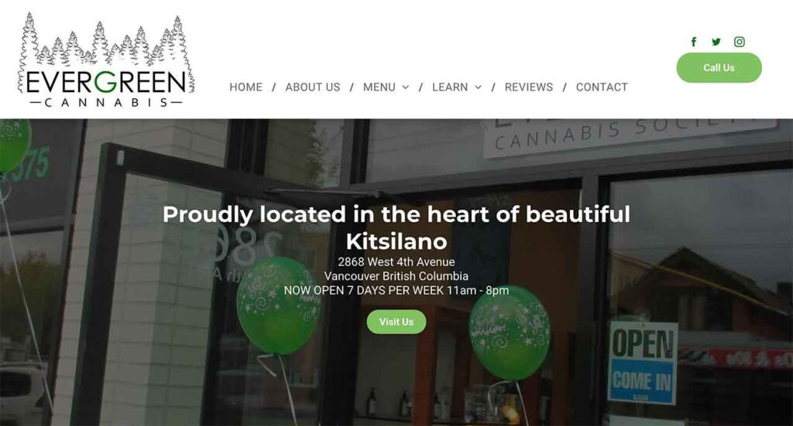This screenshot has height=426, width=793.
Task: Open the Instagram icon link
Action: point(740,42)
